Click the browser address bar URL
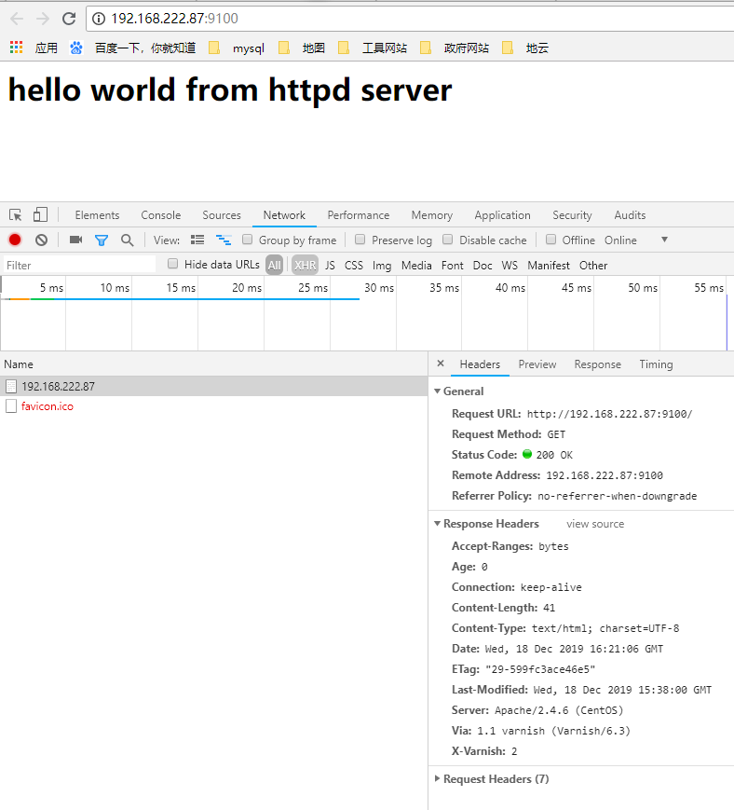The image size is (734, 810). [x=174, y=19]
